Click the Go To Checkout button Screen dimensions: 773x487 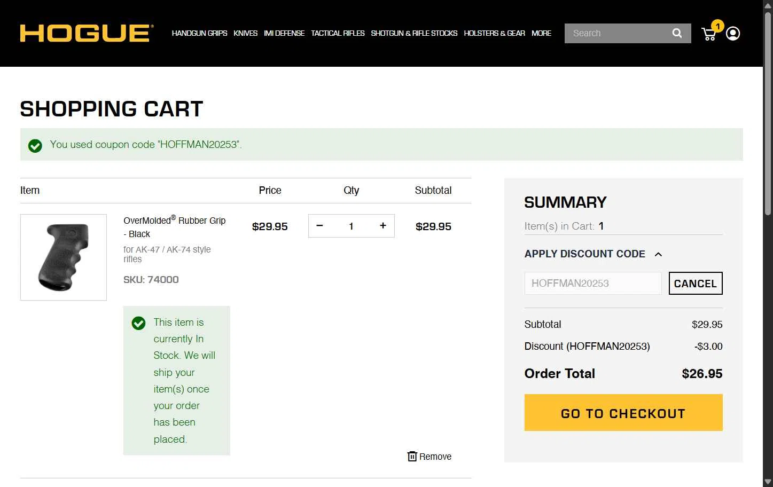(x=623, y=413)
